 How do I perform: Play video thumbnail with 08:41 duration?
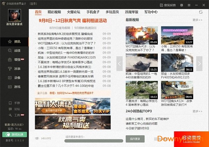coord(177,90)
